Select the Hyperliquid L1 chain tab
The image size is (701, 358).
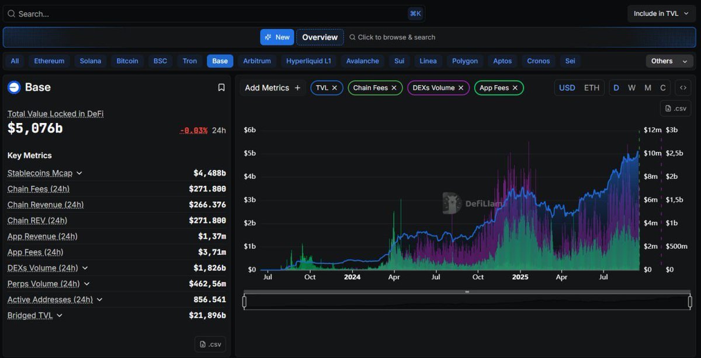tap(308, 61)
